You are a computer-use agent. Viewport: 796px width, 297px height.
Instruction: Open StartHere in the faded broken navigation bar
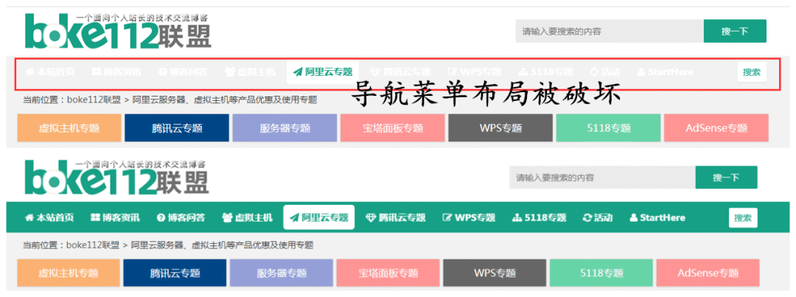tap(665, 71)
